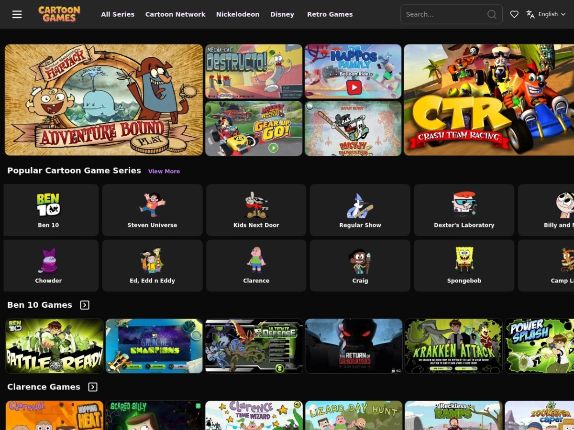Open the Clarence series card
This screenshot has width=574, height=430.
[x=256, y=266]
